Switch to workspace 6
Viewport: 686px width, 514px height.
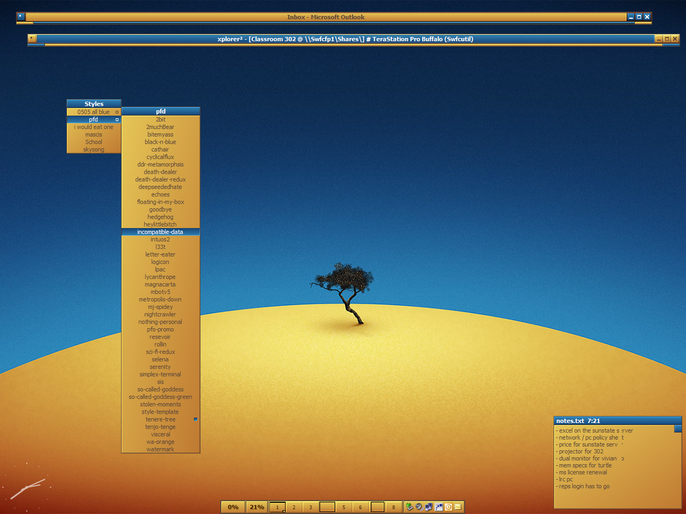coord(361,507)
